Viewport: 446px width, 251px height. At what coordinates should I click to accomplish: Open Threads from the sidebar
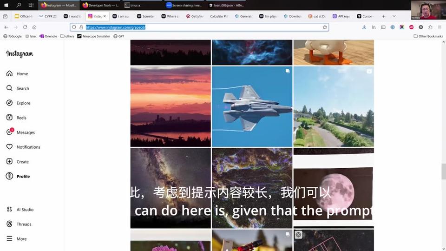click(19, 224)
